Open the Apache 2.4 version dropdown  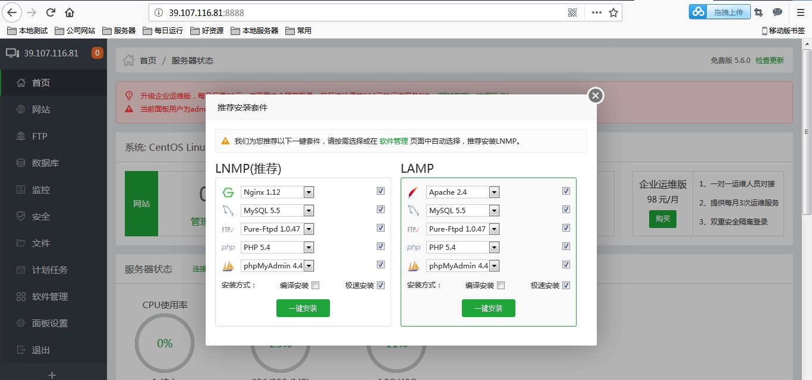[x=463, y=192]
